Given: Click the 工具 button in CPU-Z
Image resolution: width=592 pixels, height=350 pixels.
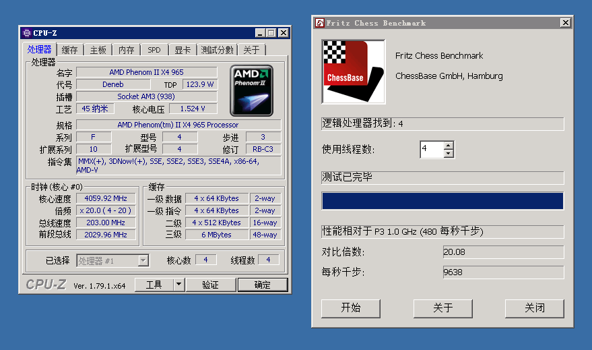Looking at the screenshot, I should point(154,285).
